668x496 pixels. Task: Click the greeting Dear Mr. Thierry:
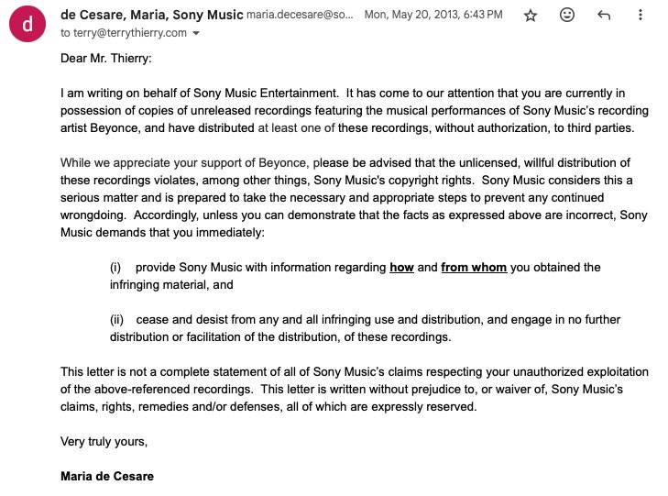(x=106, y=58)
